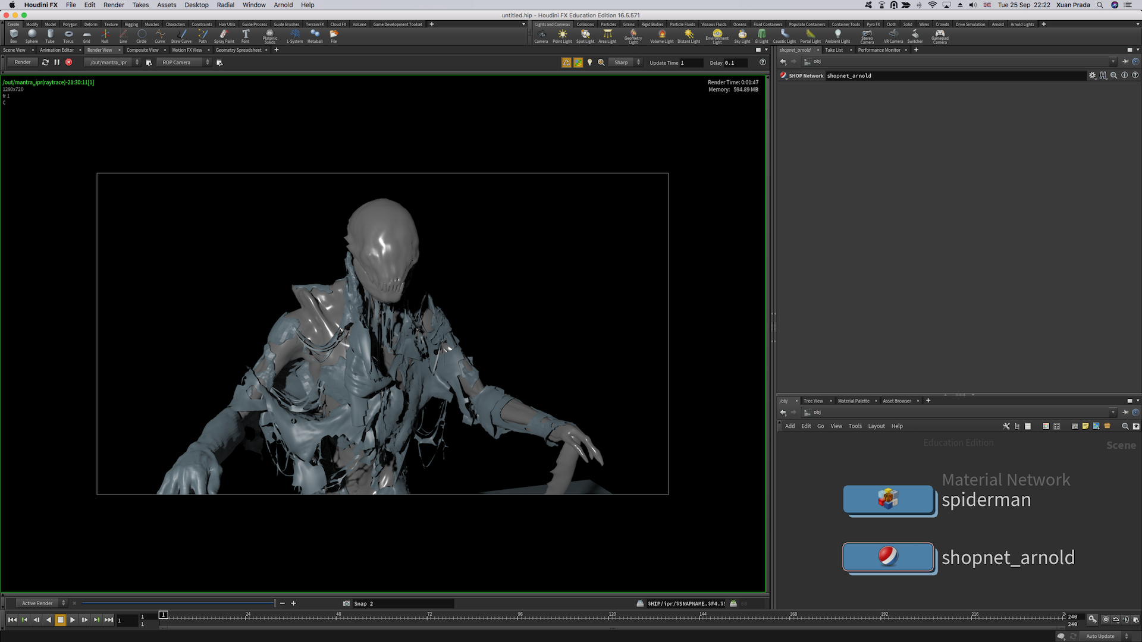
Task: Adjust the snapshot history slider
Action: [x=178, y=603]
